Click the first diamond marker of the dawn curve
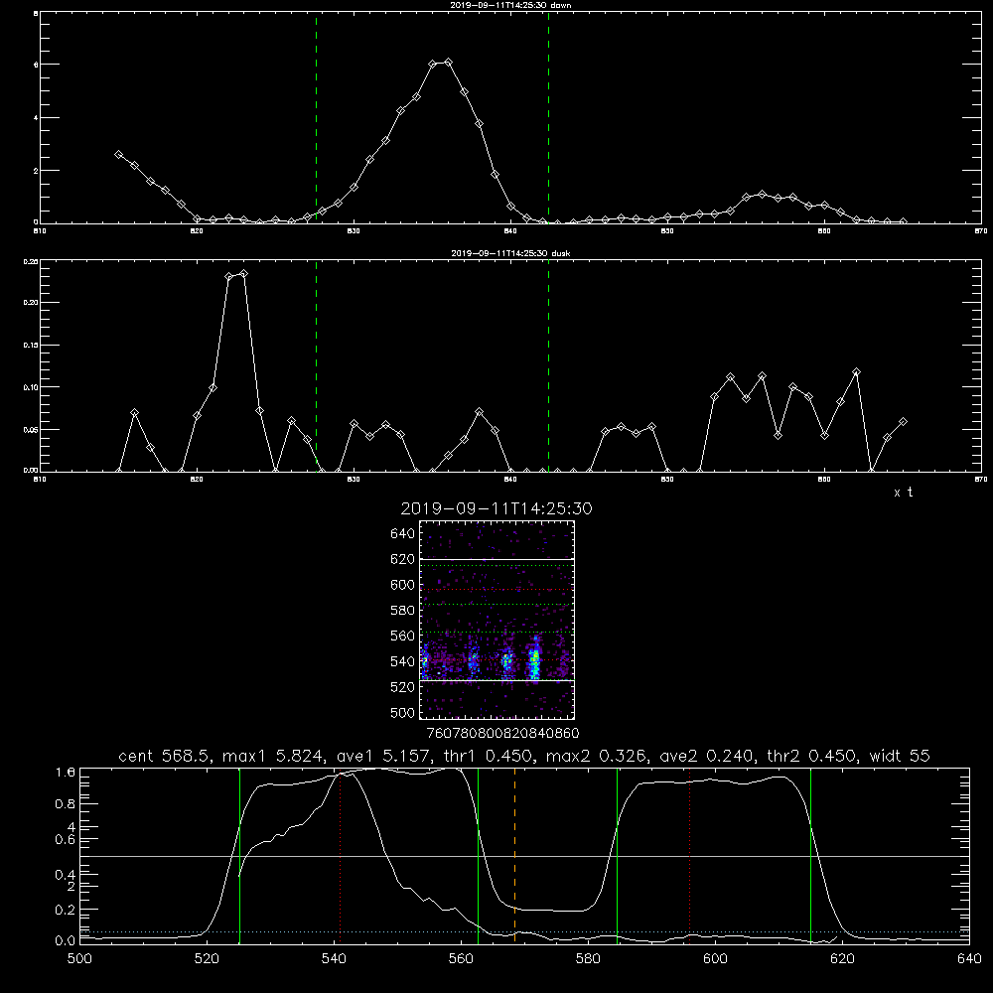 [x=118, y=154]
